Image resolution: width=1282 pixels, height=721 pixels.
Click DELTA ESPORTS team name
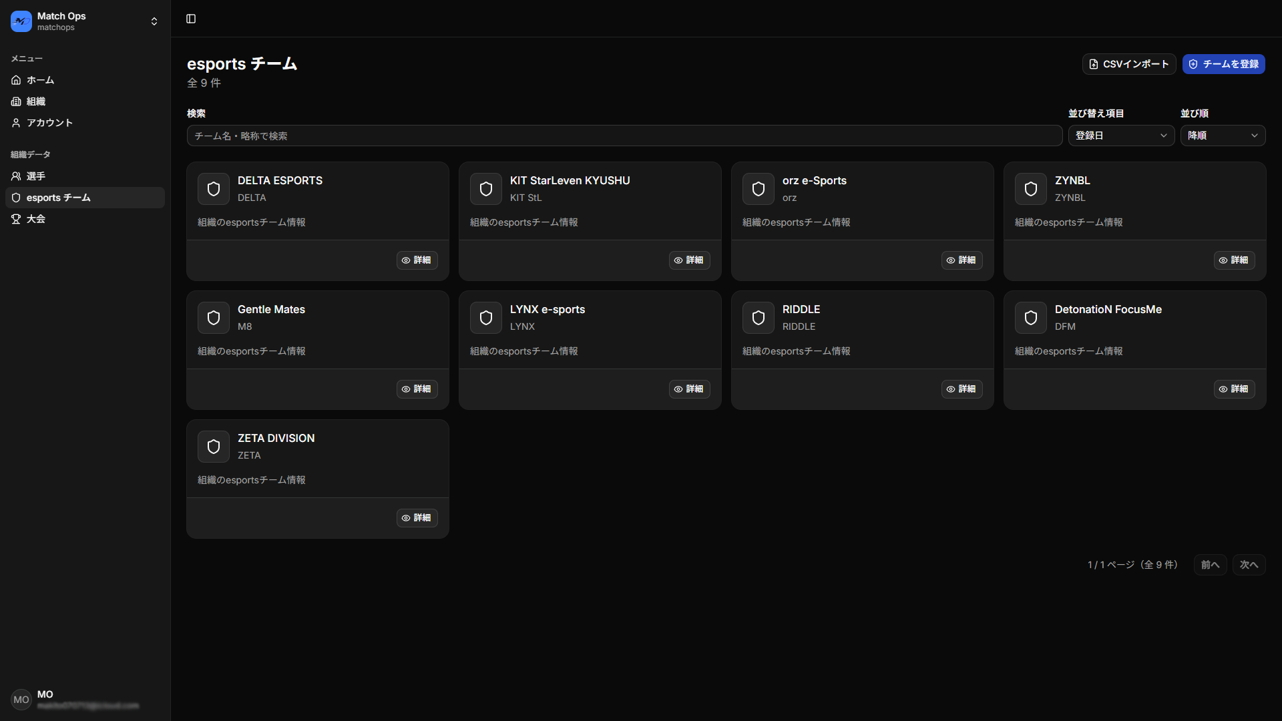pos(280,181)
